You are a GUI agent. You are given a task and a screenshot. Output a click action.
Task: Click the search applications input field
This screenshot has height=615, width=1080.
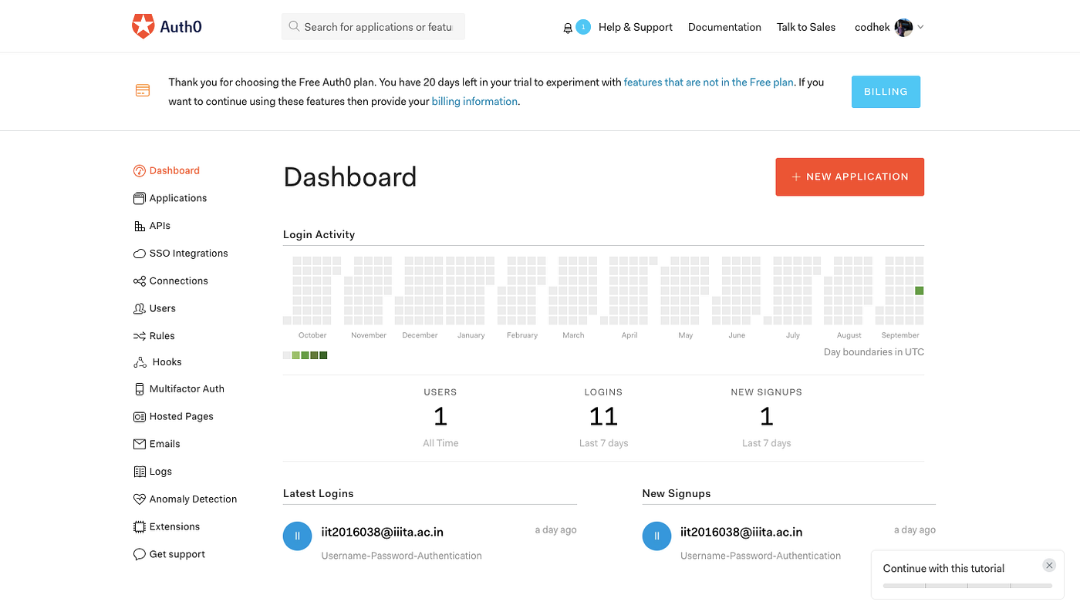pyautogui.click(x=373, y=27)
